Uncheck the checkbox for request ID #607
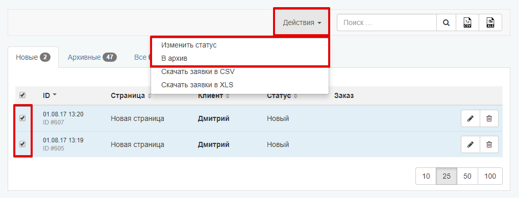This screenshot has width=519, height=198. 22,118
